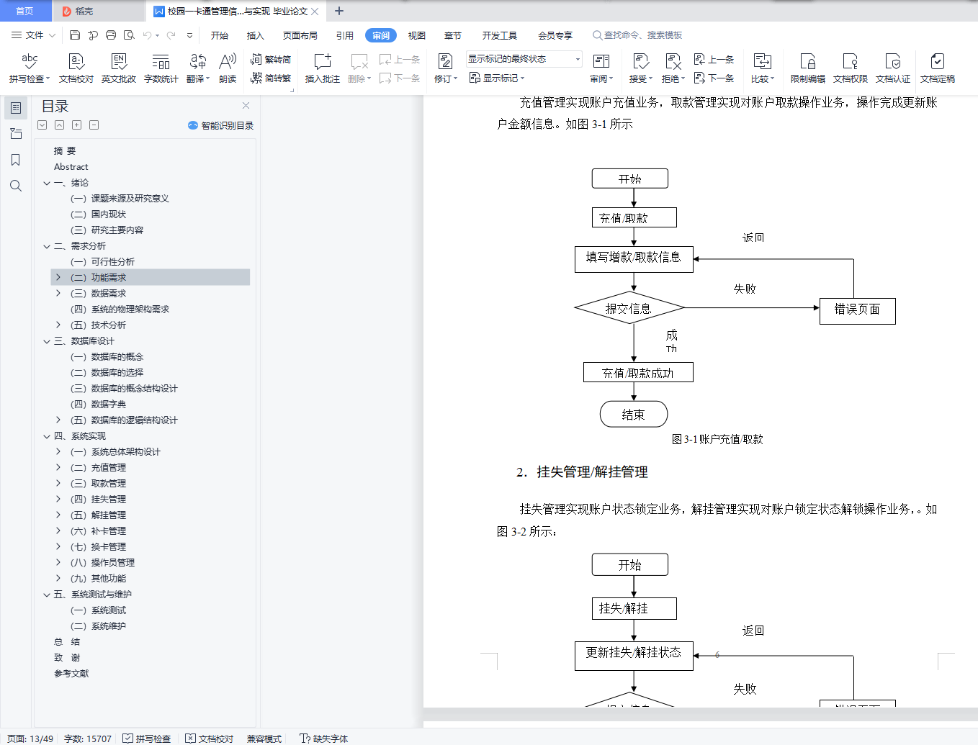Open 文档权限 document permissions
The height and width of the screenshot is (745, 978).
point(851,68)
